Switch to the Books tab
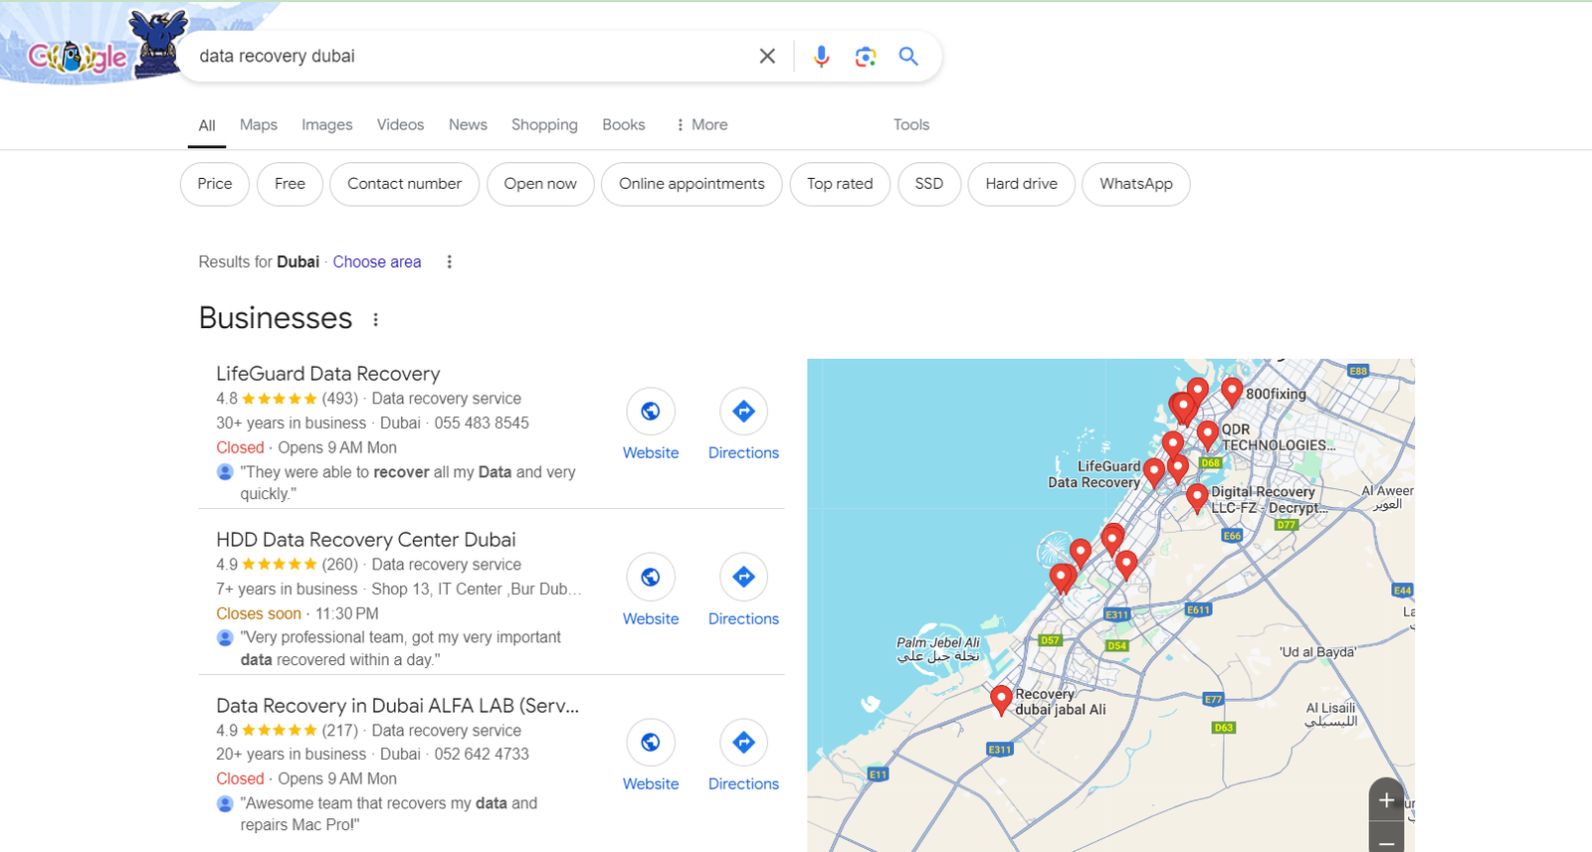Image resolution: width=1592 pixels, height=852 pixels. (624, 125)
